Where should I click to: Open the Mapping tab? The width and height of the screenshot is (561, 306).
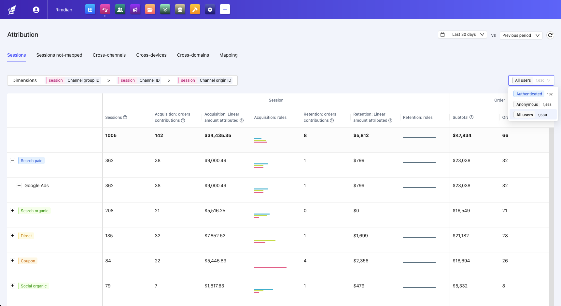tap(228, 55)
